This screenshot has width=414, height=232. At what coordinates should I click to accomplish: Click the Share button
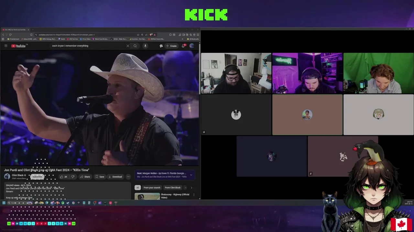pos(85,177)
